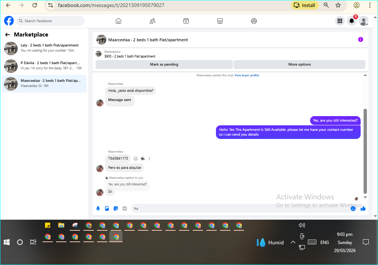View site information icon in address bar
The height and width of the screenshot is (265, 378).
[50, 5]
